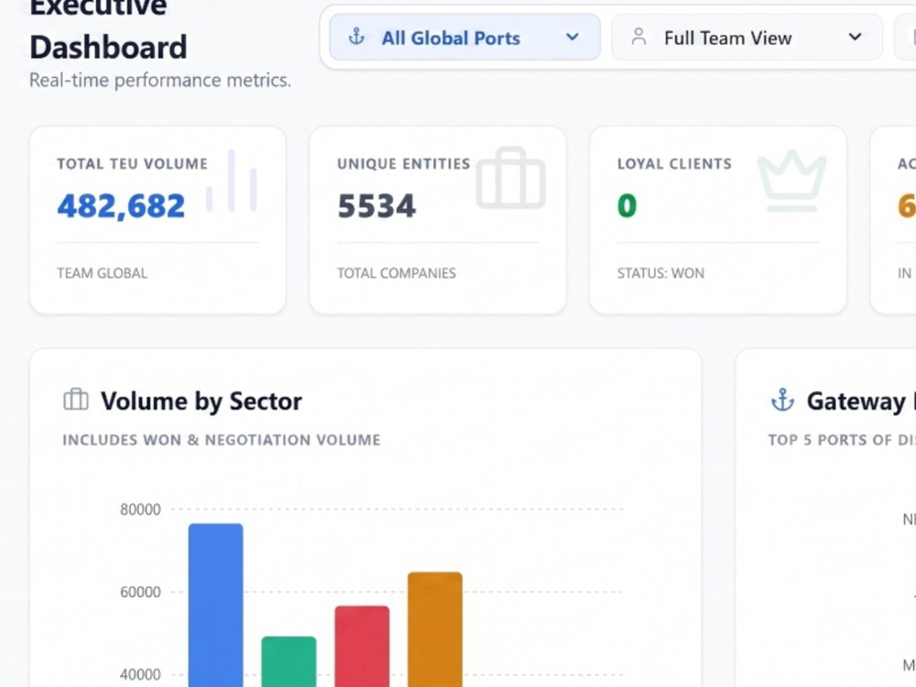Open the All Global Ports dropdown
916x687 pixels.
(x=464, y=38)
